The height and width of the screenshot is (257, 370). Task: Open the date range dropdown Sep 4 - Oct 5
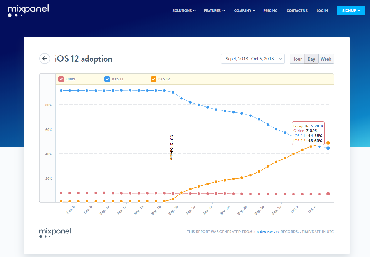point(253,59)
